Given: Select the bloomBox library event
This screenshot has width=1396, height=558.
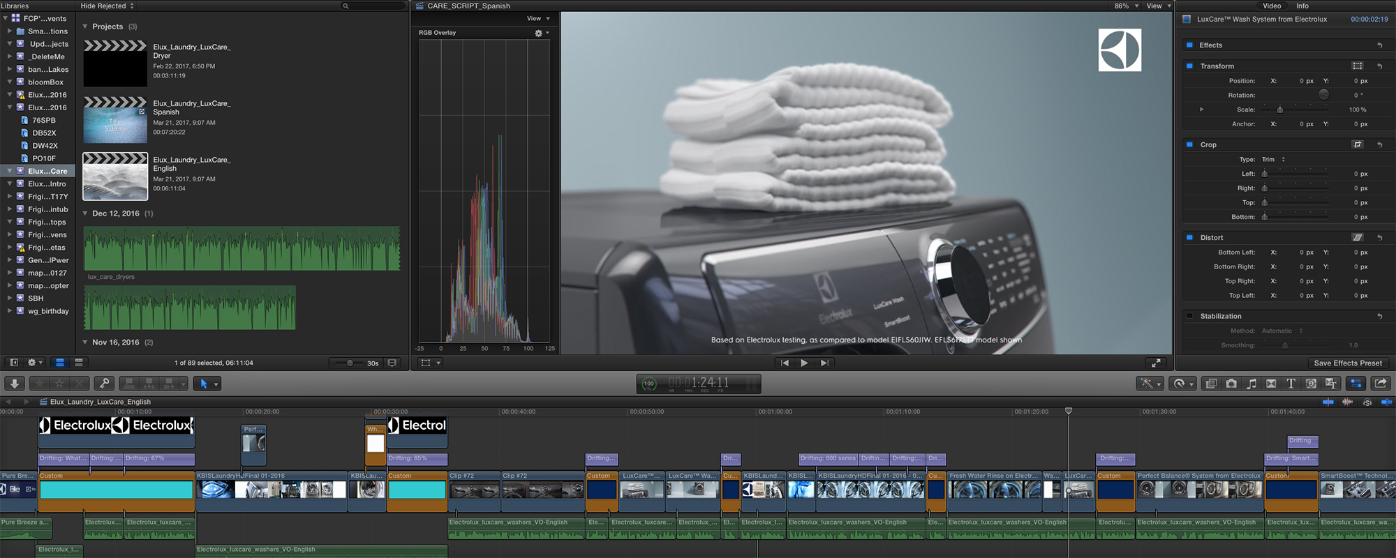Looking at the screenshot, I should (x=46, y=82).
